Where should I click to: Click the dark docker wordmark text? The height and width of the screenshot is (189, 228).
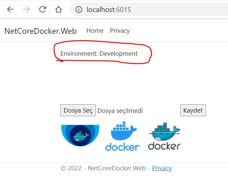click(x=164, y=146)
